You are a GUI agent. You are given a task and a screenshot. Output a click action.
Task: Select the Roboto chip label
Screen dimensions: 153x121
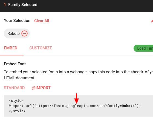coord(14,33)
